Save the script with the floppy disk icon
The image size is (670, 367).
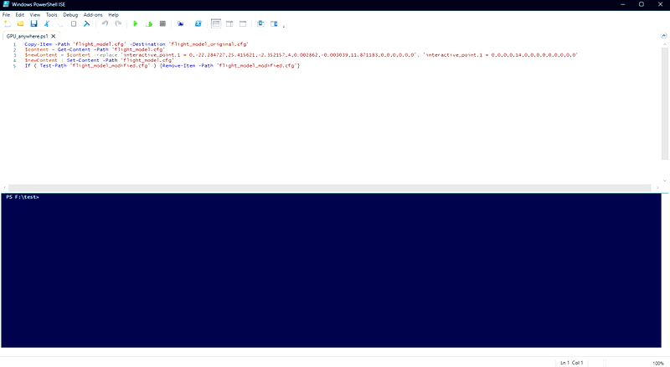(34, 24)
